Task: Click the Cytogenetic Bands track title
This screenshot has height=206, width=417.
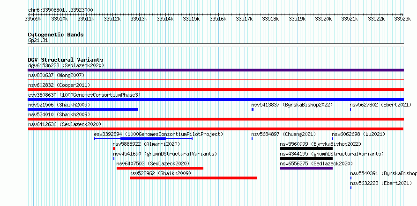Action: [56, 35]
